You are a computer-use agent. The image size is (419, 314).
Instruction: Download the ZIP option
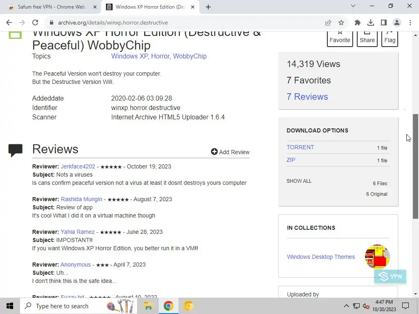coord(291,160)
